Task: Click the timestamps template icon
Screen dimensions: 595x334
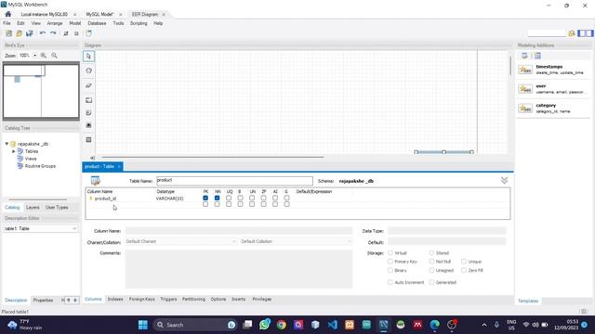Action: pos(525,70)
